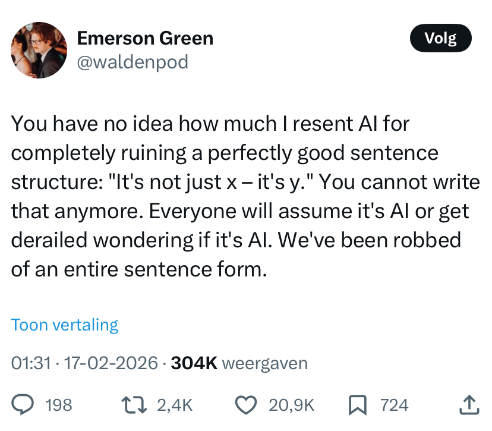Screen dimensions: 492x431
Task: Click the tweet's last line "of an entire sentence form."
Action: tap(137, 269)
